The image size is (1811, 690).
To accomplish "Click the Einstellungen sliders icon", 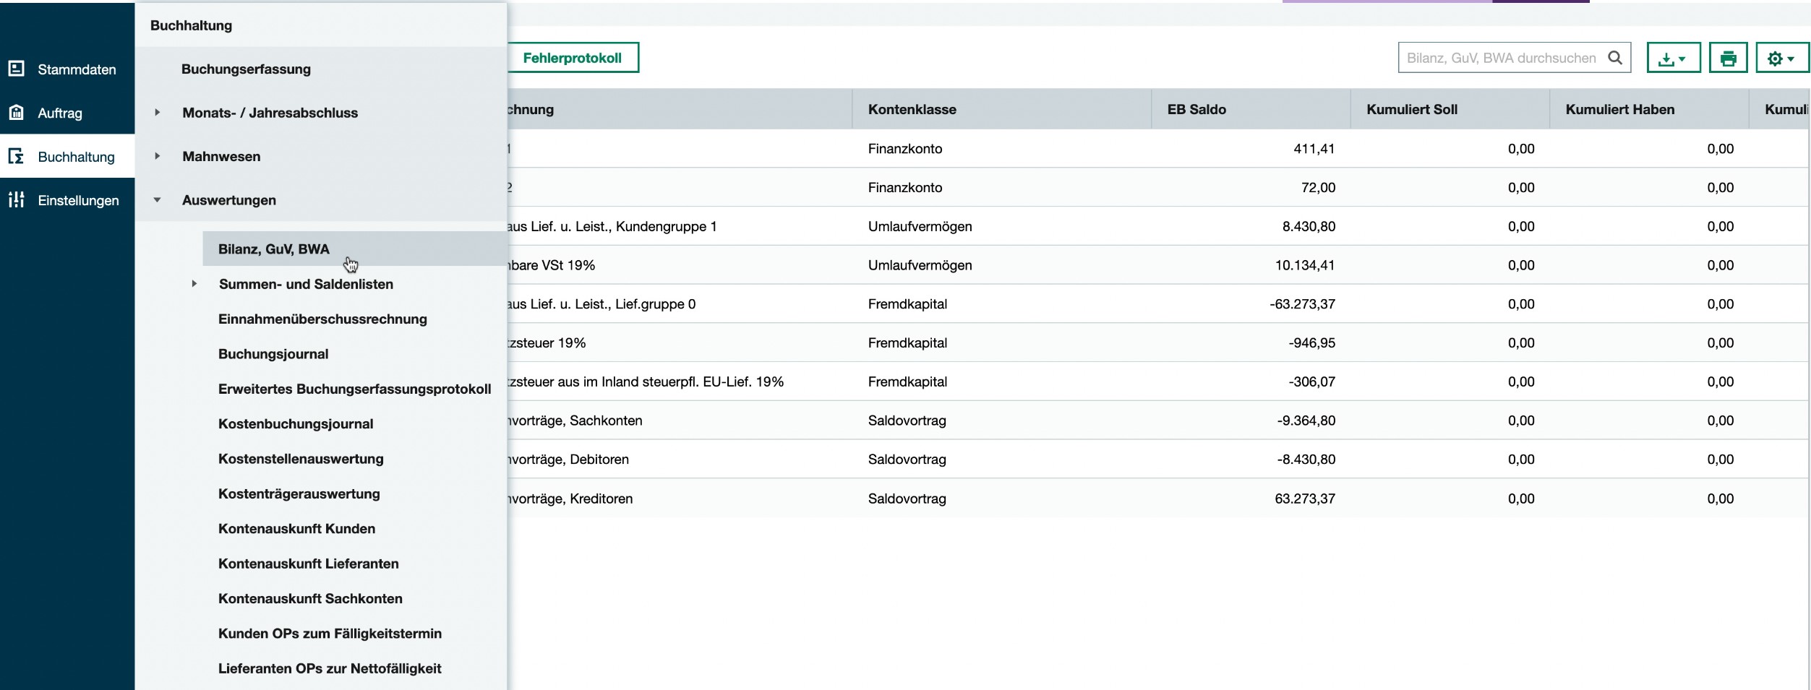I will point(16,200).
